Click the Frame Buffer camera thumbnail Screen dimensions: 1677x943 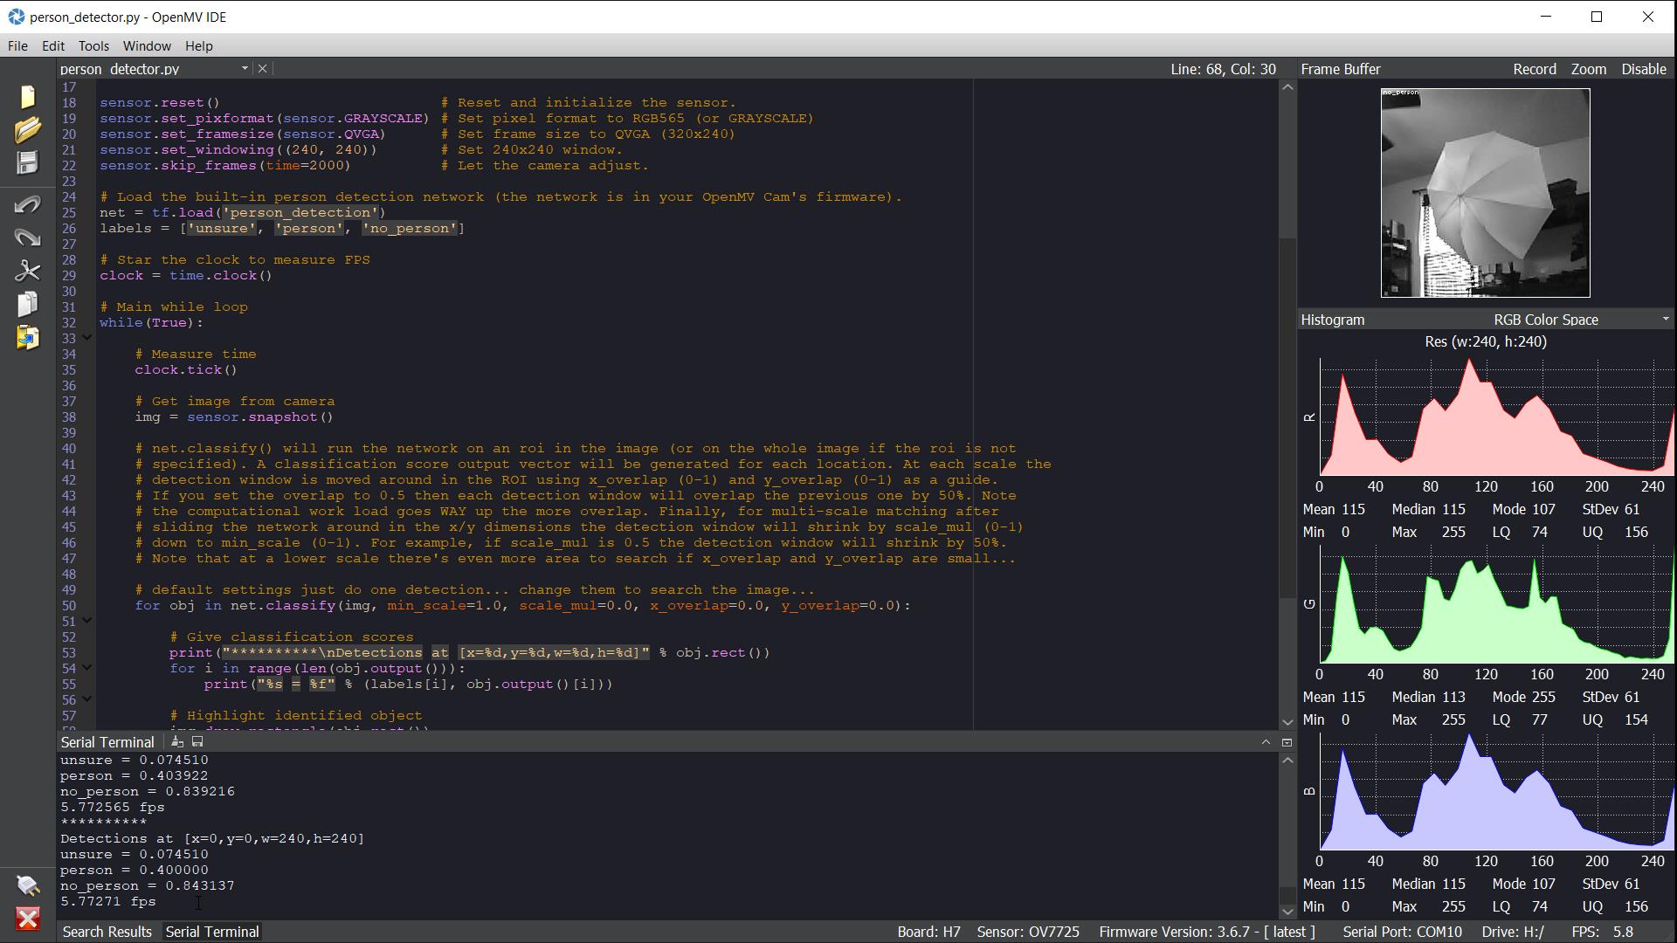point(1486,191)
